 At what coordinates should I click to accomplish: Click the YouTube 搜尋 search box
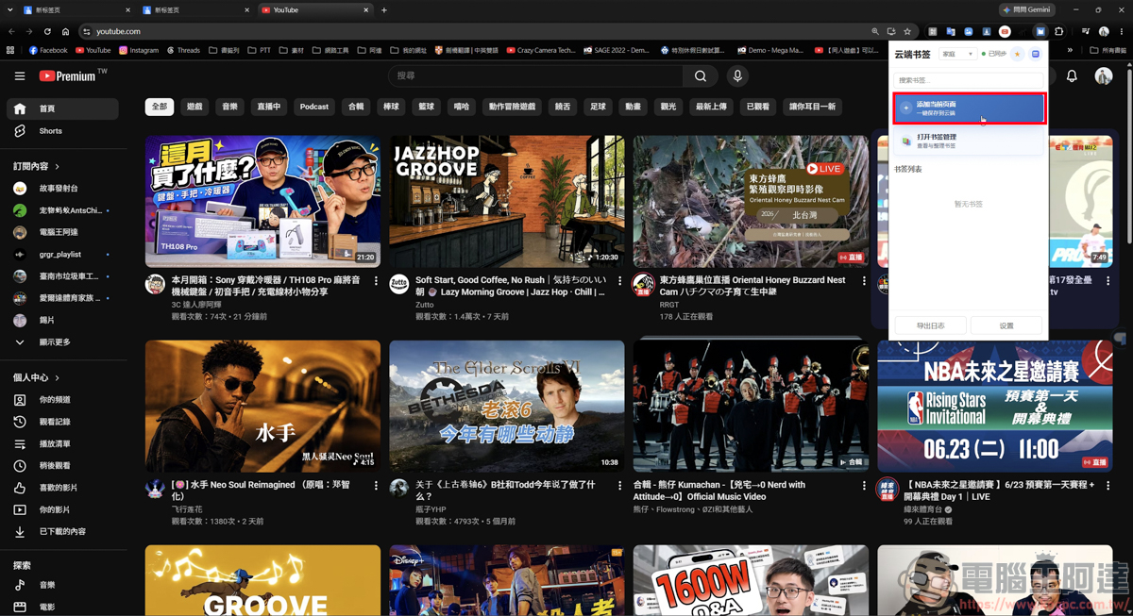[x=535, y=75]
